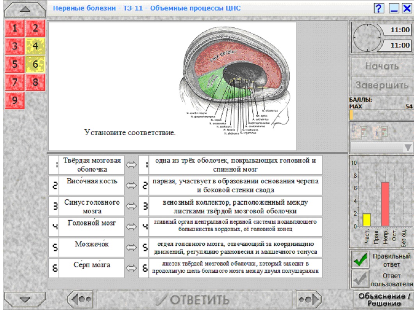The width and height of the screenshot is (414, 310).
Task: Click the ОТВЕТИТЬ answer button
Action: click(x=195, y=299)
